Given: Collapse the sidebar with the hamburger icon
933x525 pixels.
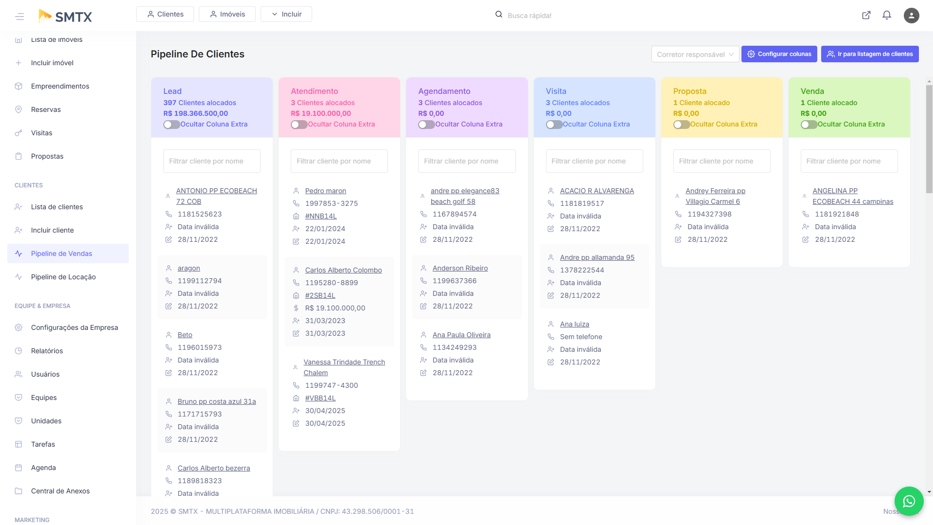Looking at the screenshot, I should (x=19, y=16).
